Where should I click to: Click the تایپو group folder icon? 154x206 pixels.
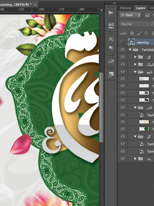pos(141,72)
